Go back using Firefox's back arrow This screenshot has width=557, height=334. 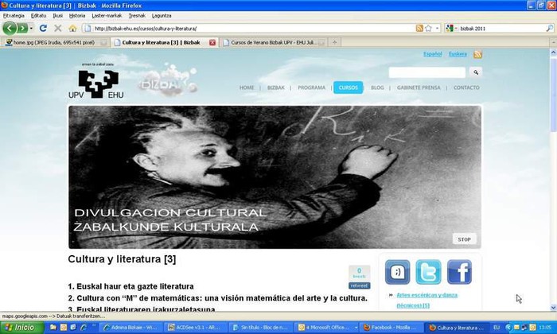(x=10, y=28)
